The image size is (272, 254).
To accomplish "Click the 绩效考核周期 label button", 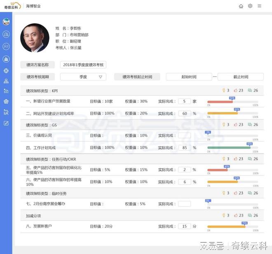I will click(38, 77).
